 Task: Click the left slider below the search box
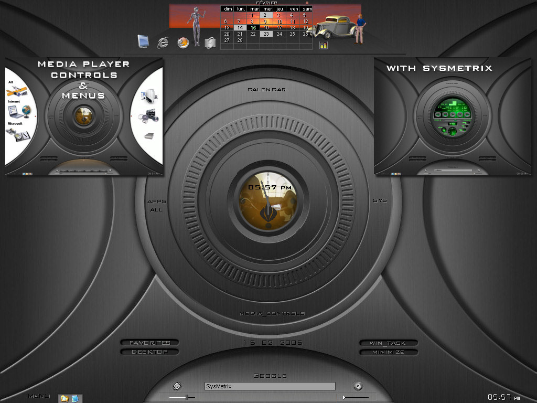click(182, 397)
